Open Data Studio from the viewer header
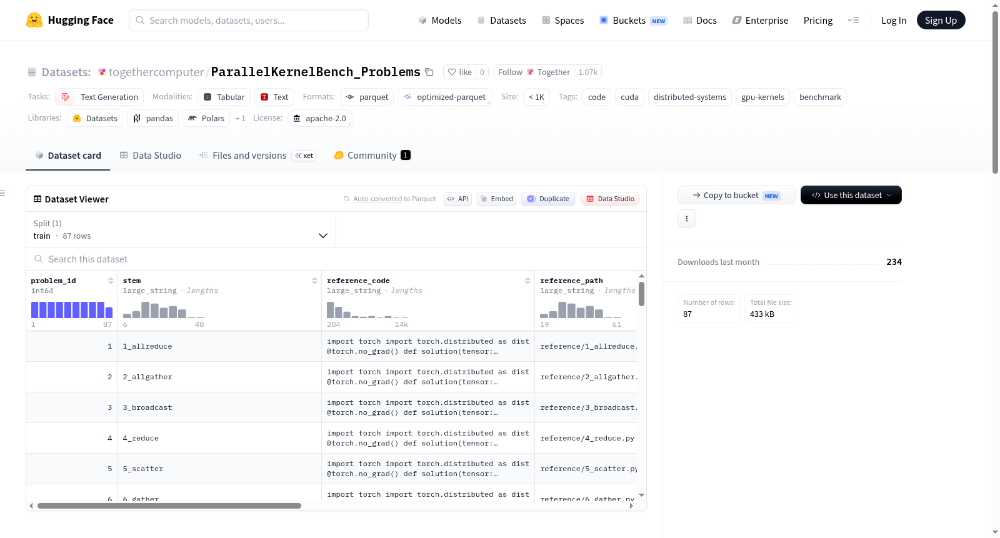Viewport: 1000px width, 538px height. point(610,199)
